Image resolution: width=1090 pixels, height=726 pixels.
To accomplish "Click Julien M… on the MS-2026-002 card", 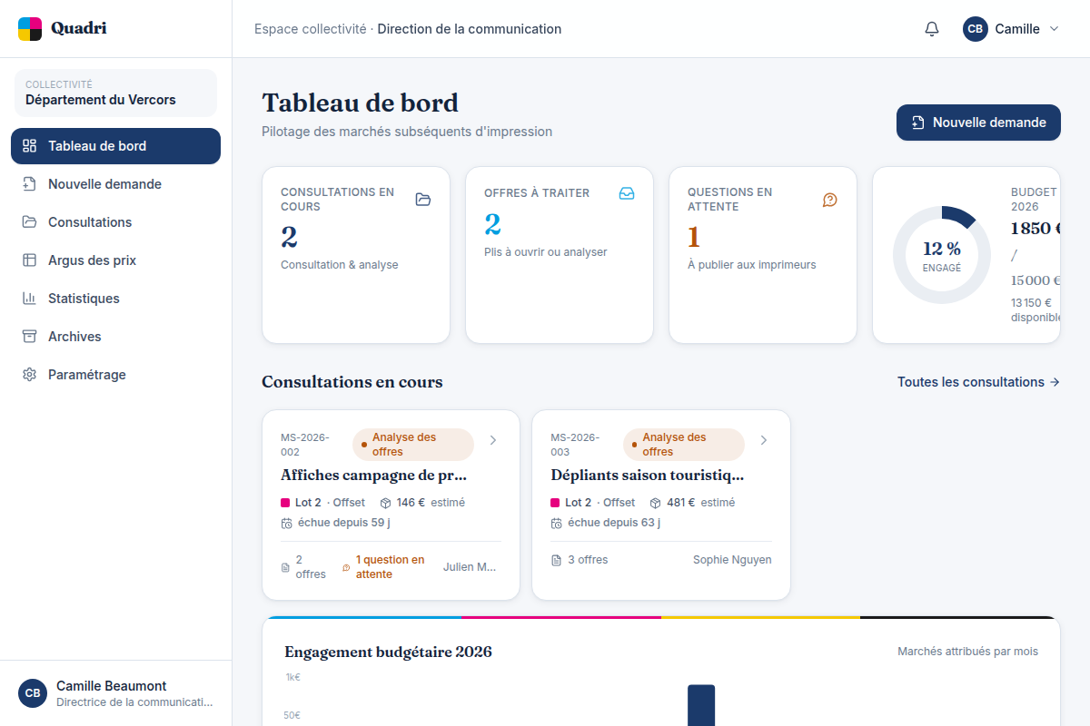I will [470, 567].
